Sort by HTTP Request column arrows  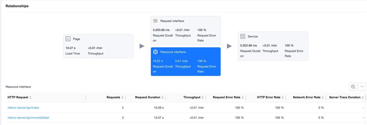click(x=30, y=98)
